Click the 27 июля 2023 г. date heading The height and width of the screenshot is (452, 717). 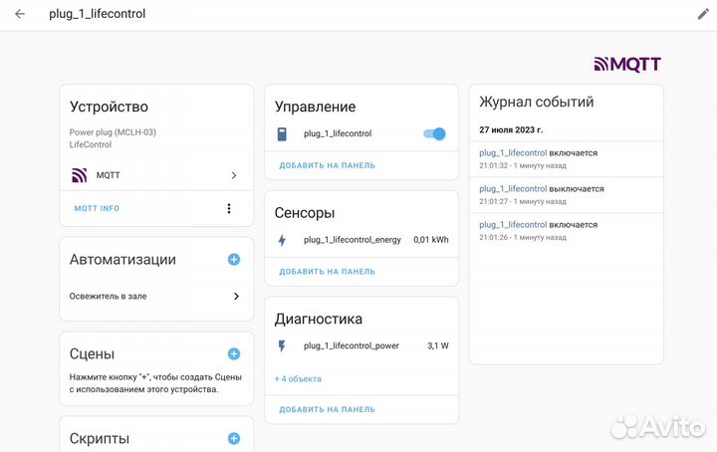pyautogui.click(x=511, y=129)
